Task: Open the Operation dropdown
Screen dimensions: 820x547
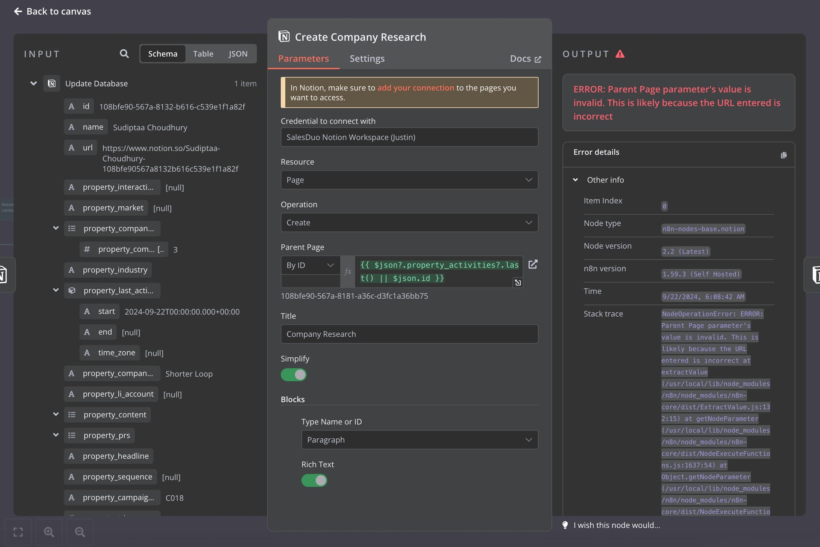Action: [409, 223]
